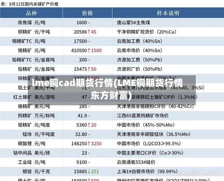The image size is (224, 181).
Task: Click the 工业硅 元/吨 row label
Action: click(x=31, y=162)
